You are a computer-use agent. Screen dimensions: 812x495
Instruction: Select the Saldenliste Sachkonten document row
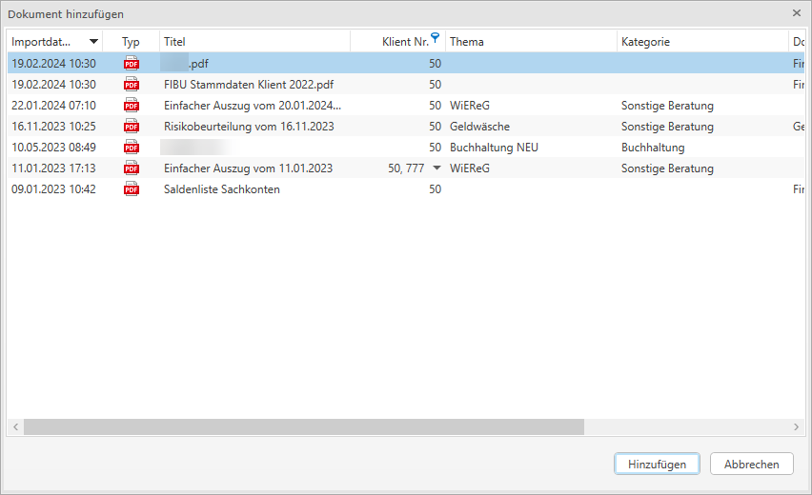coord(222,189)
